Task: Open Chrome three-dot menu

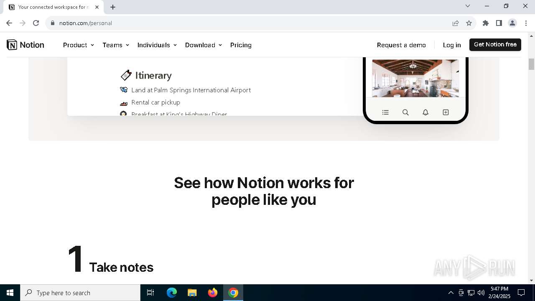Action: [526, 23]
